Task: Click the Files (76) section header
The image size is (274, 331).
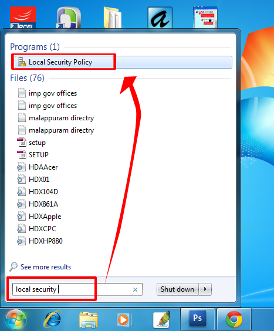Action: pyautogui.click(x=27, y=78)
